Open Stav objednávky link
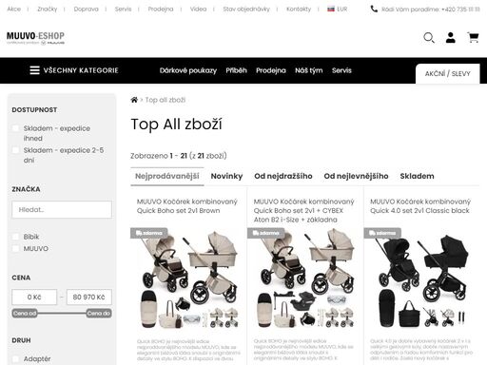Image resolution: width=487 pixels, height=365 pixels. click(246, 10)
